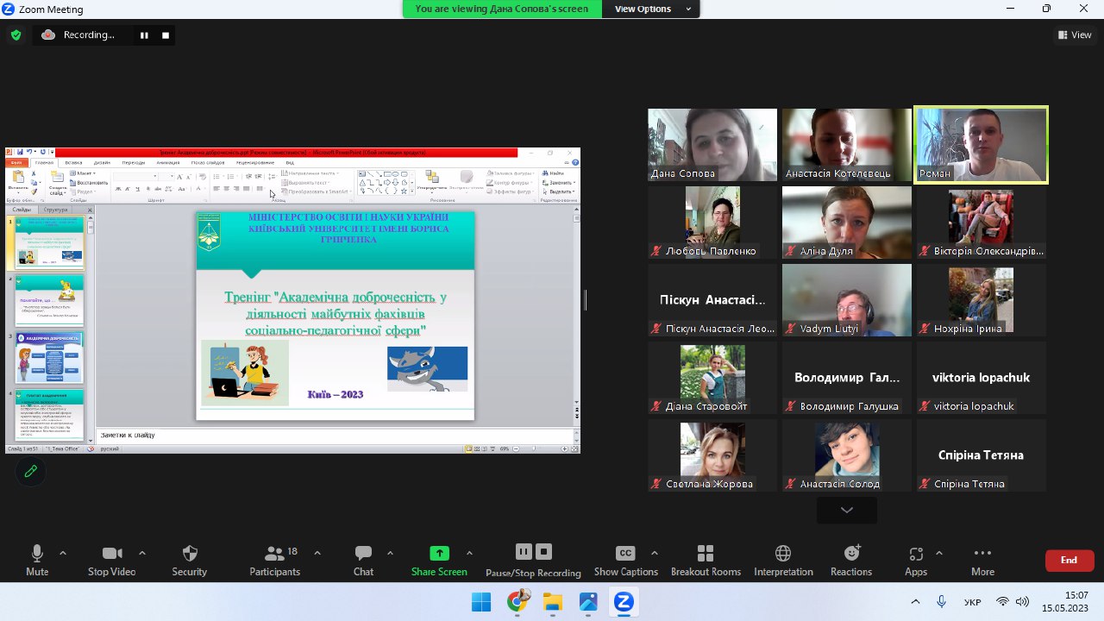Open the Chat panel
The image size is (1104, 621).
363,560
